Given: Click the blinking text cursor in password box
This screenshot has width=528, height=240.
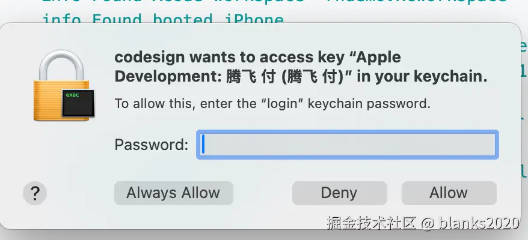Looking at the screenshot, I should tap(203, 145).
